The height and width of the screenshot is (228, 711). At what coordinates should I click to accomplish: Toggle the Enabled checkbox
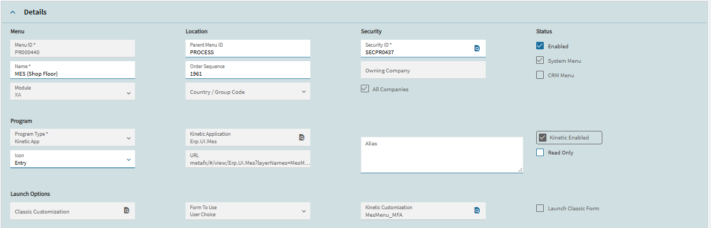pyautogui.click(x=540, y=46)
